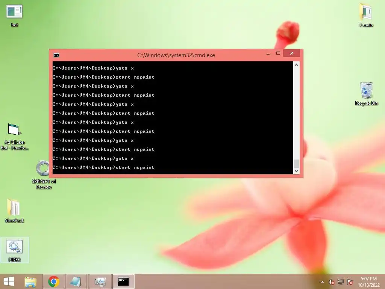Screen dimensions: 385x289
Task: Open cmd window system menu icon
Action: point(56,55)
